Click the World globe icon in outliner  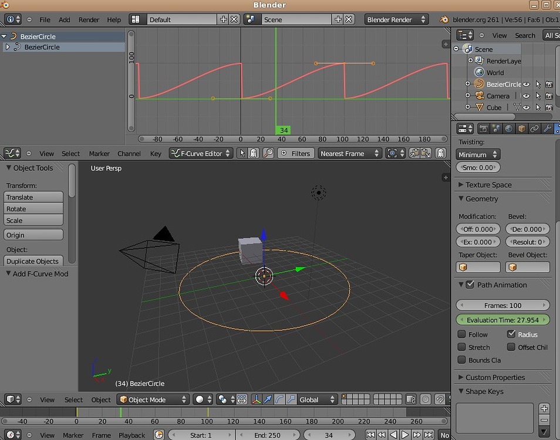(x=479, y=72)
